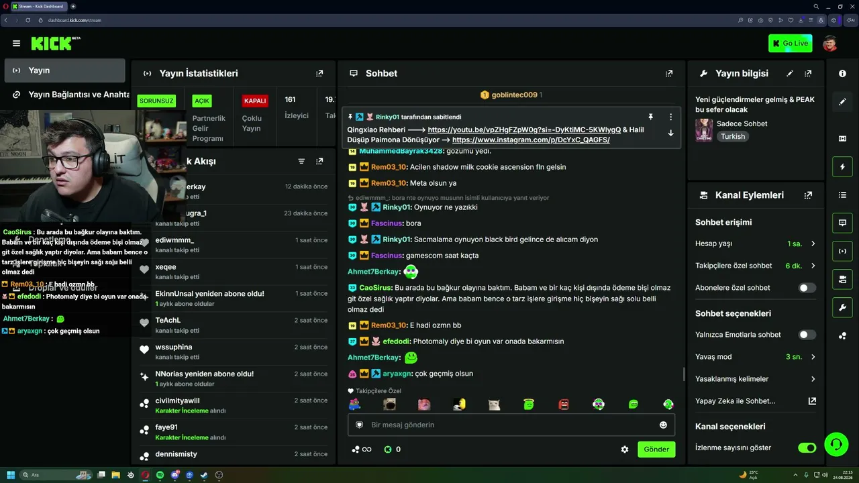Open Steam from the taskbar
This screenshot has height=483, width=859.
click(x=204, y=475)
